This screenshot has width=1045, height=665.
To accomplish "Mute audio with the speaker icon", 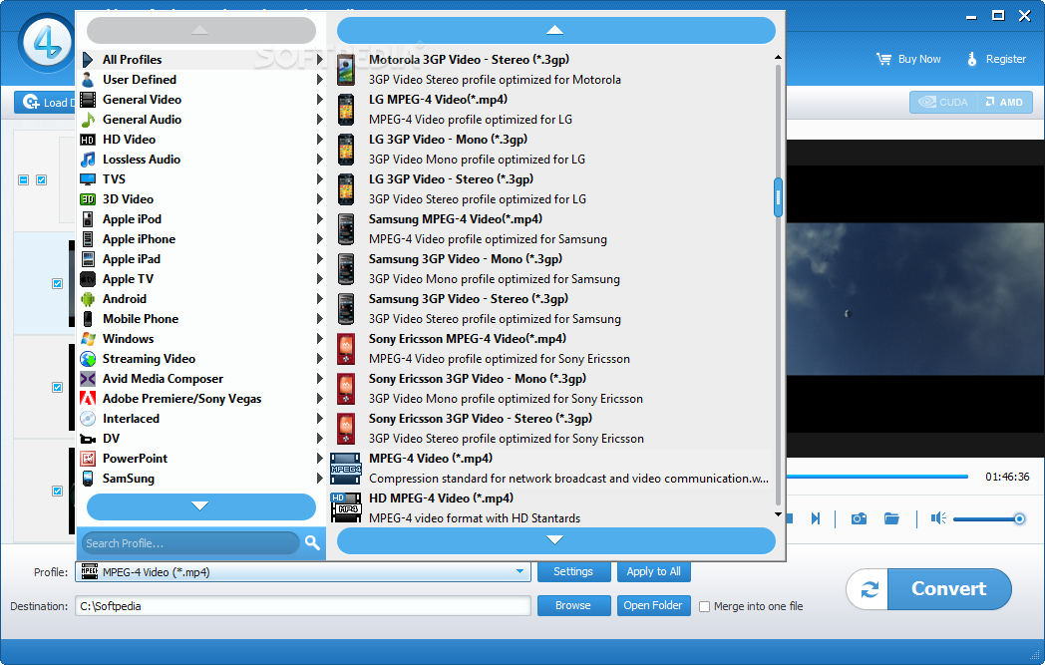I will 938,518.
